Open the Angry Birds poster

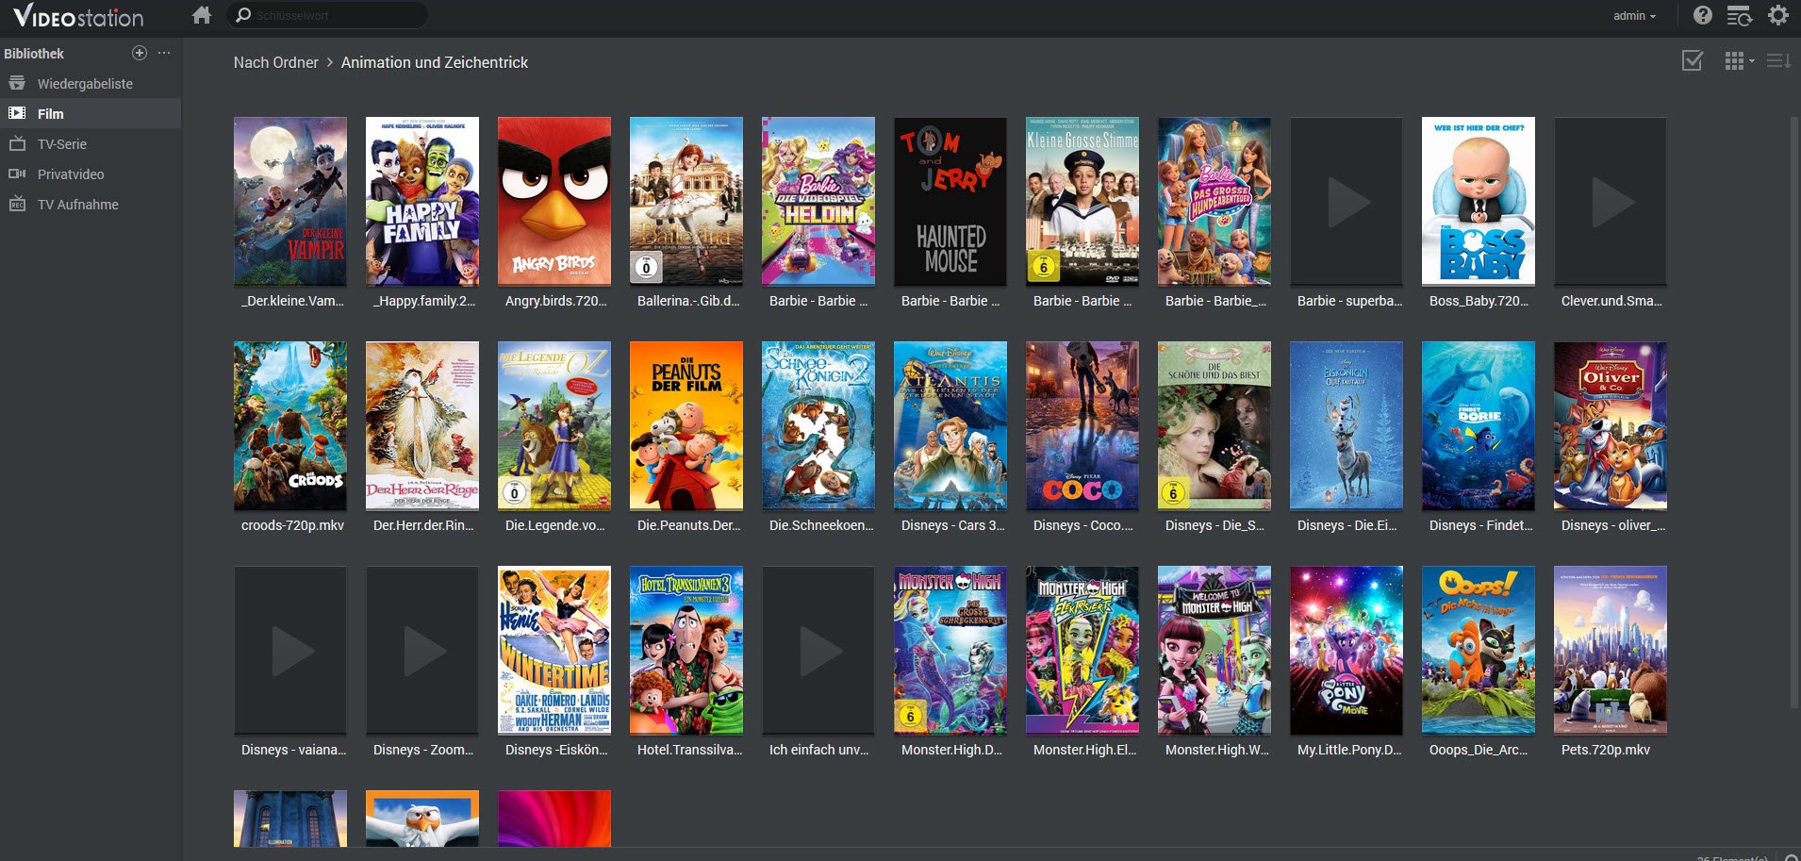554,201
